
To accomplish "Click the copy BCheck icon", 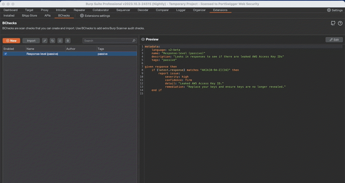I will 52,41.
